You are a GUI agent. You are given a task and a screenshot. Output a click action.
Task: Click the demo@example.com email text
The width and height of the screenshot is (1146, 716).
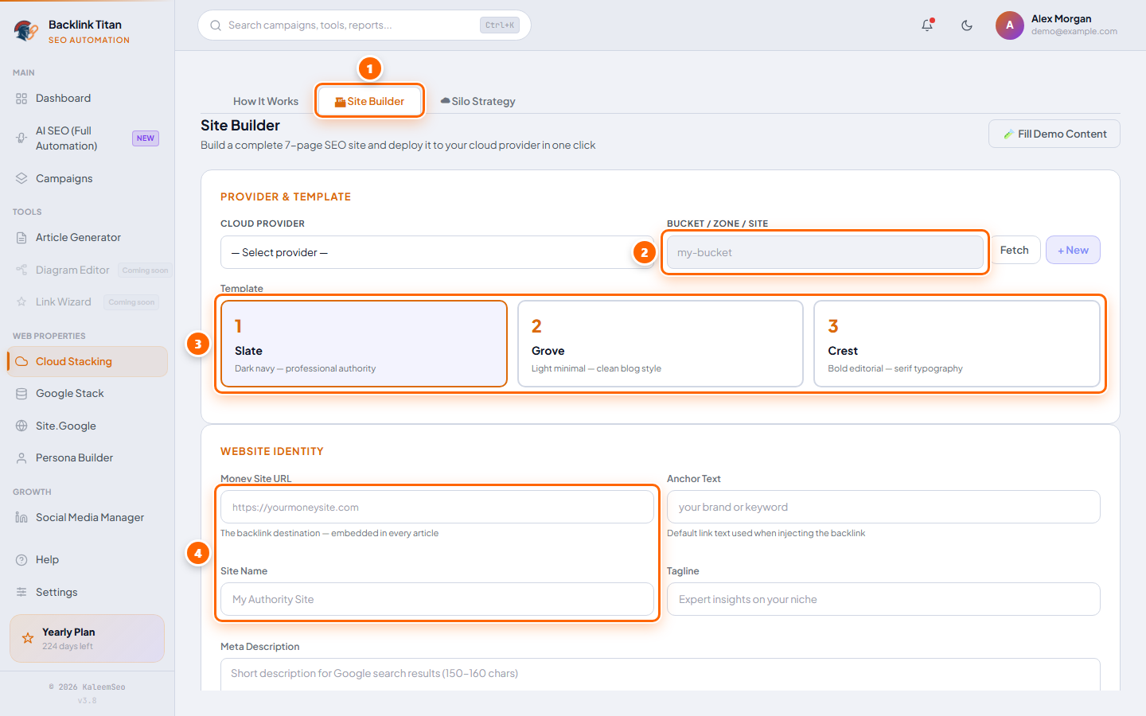[x=1074, y=32]
